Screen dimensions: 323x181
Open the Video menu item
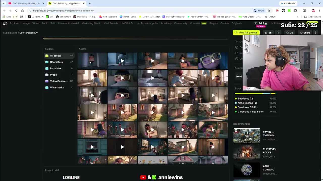pos(36,23)
